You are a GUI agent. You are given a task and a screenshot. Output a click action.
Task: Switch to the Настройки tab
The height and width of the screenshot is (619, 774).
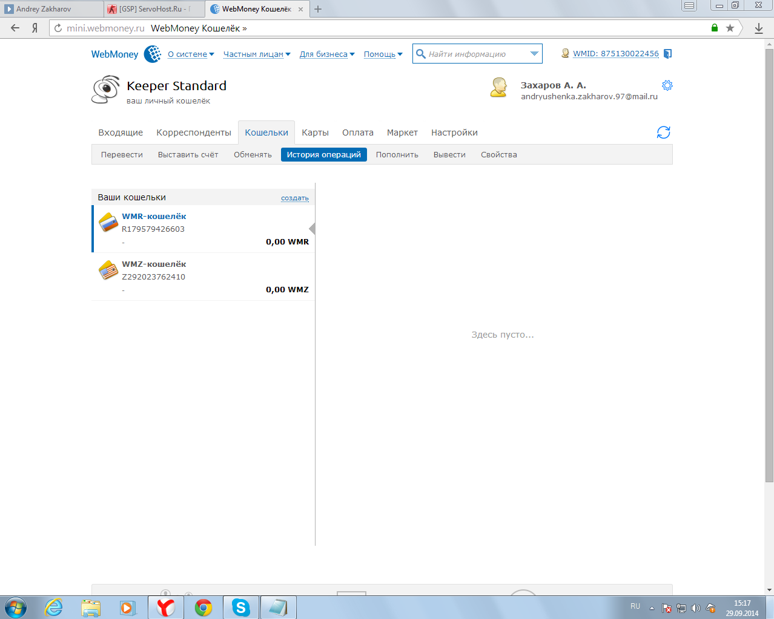coord(454,133)
